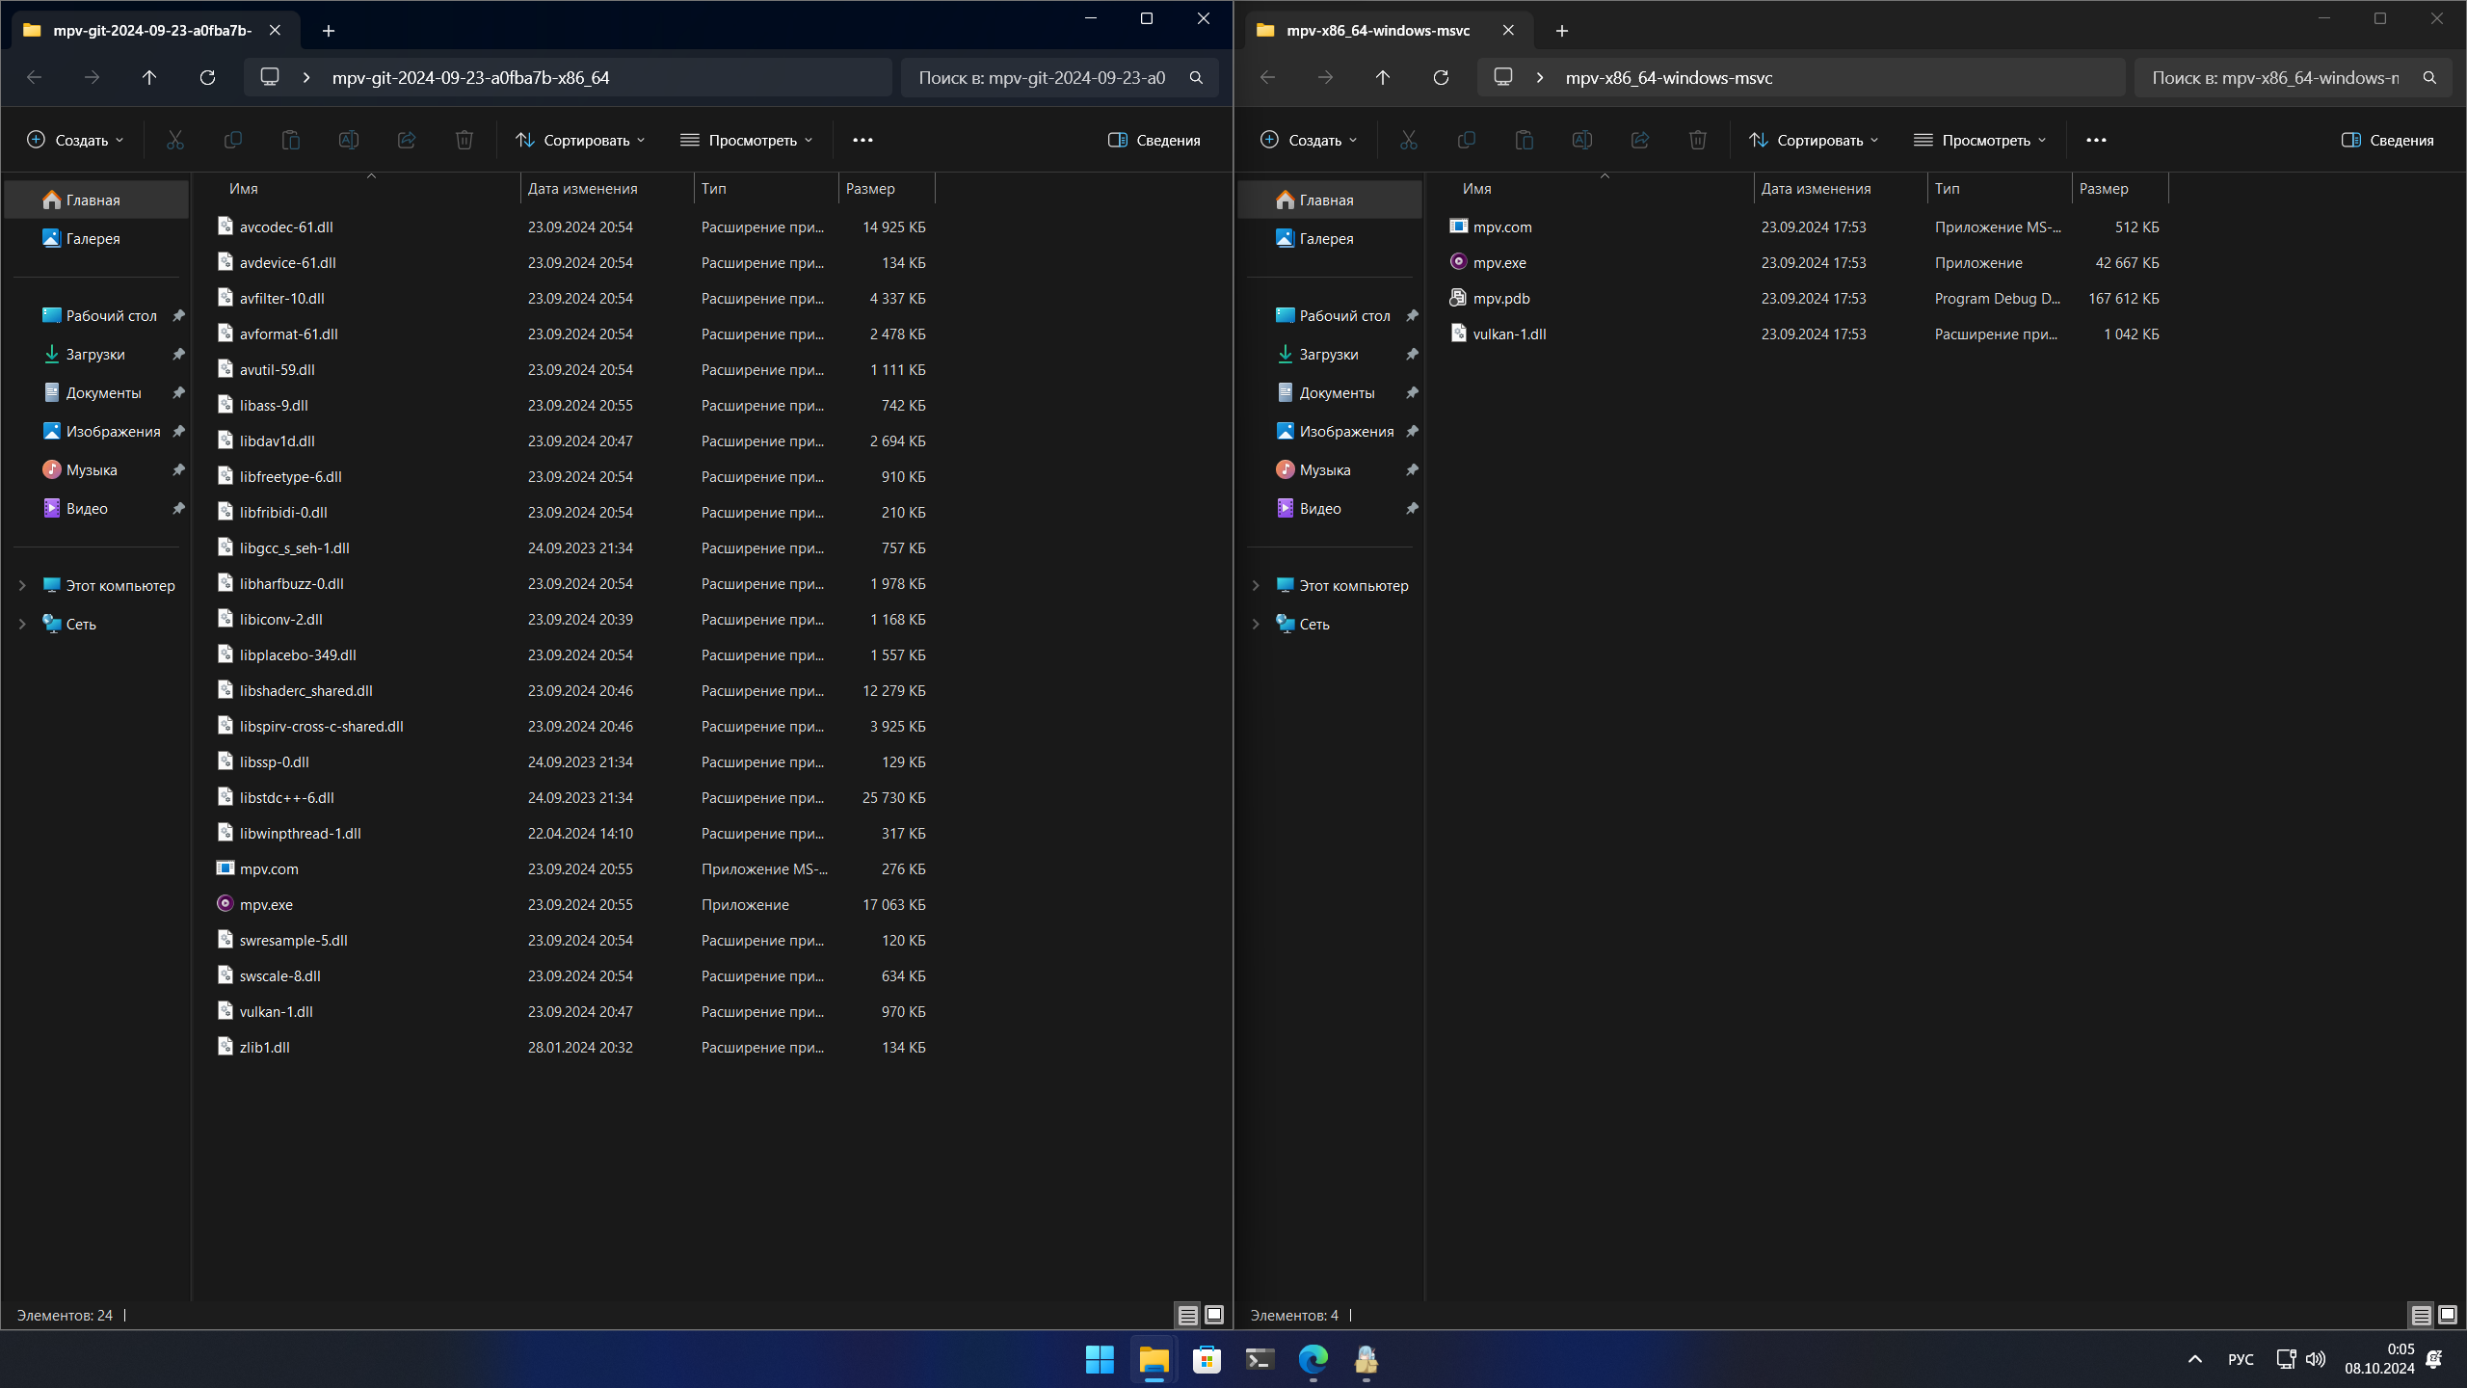Click the cut (scissors) icon in right window

click(1408, 141)
